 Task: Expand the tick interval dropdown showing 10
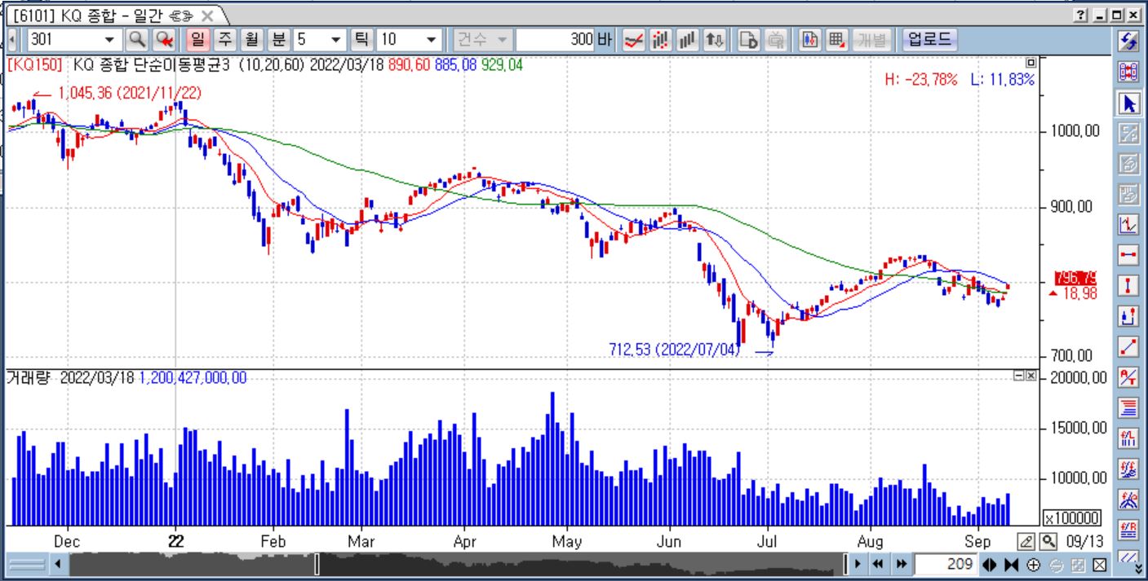[x=432, y=39]
